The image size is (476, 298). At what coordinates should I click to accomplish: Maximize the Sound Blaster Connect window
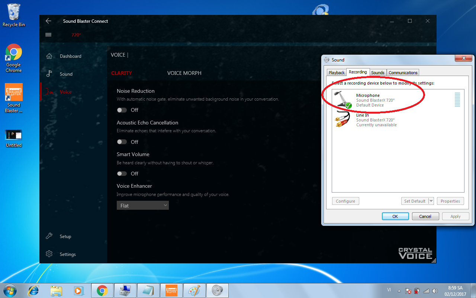pos(410,21)
